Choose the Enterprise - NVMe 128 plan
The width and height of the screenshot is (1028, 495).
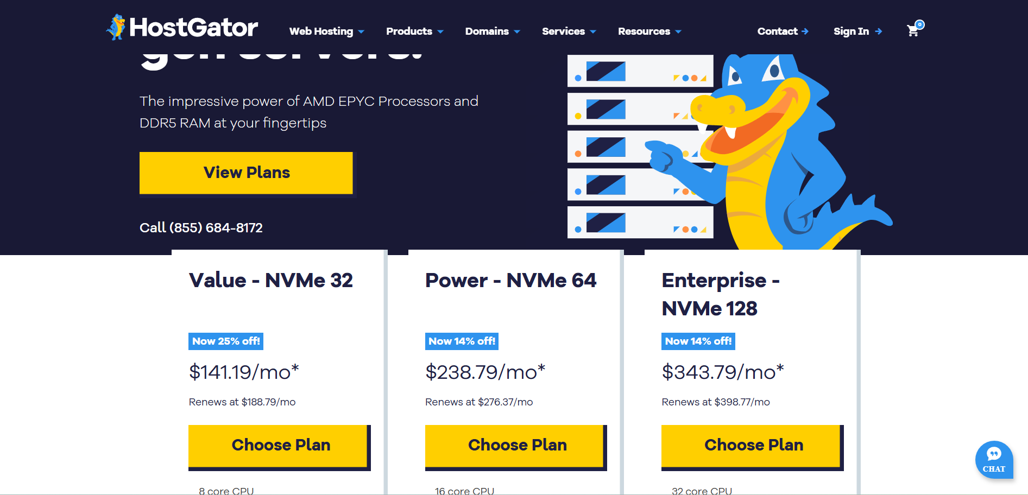752,446
